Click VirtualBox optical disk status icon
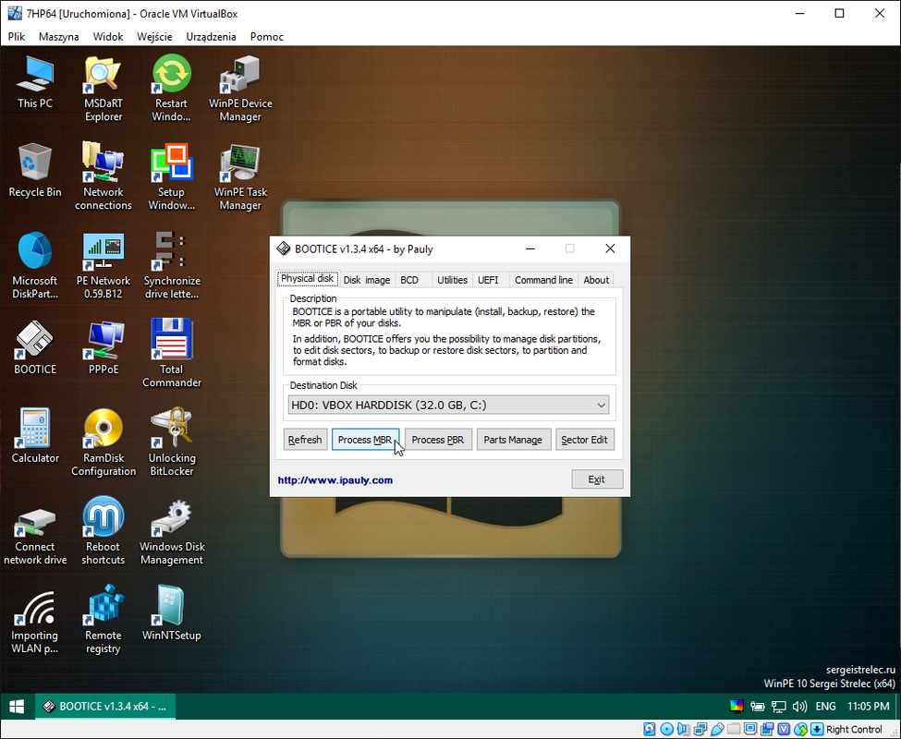This screenshot has height=739, width=901. (x=666, y=729)
